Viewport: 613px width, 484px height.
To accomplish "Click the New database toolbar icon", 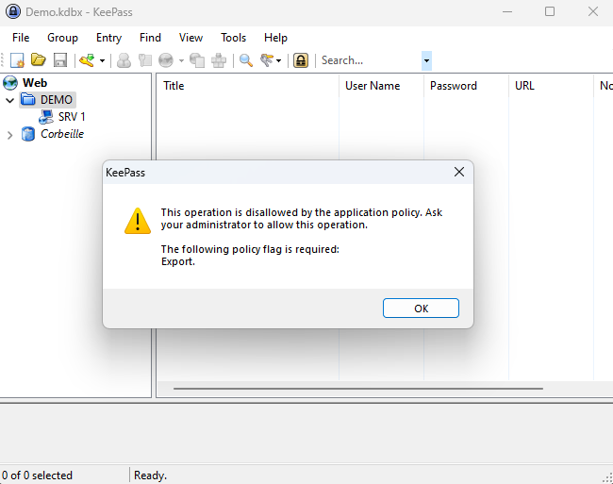I will [x=17, y=60].
